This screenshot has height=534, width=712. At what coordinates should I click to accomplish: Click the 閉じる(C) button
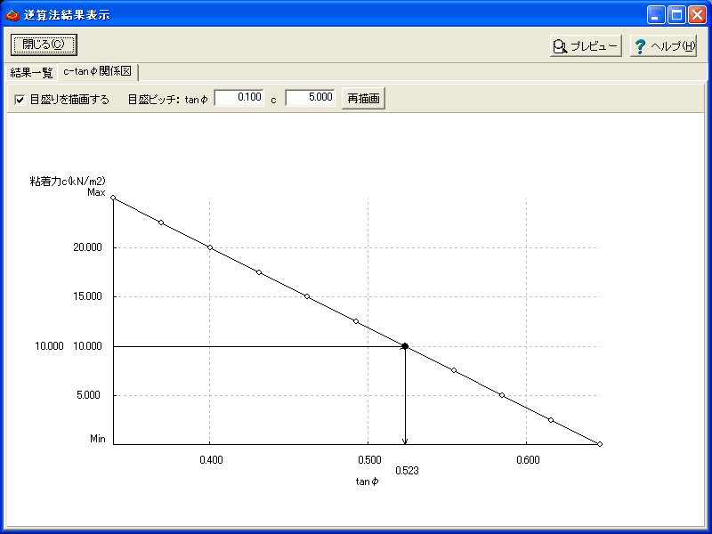click(44, 44)
